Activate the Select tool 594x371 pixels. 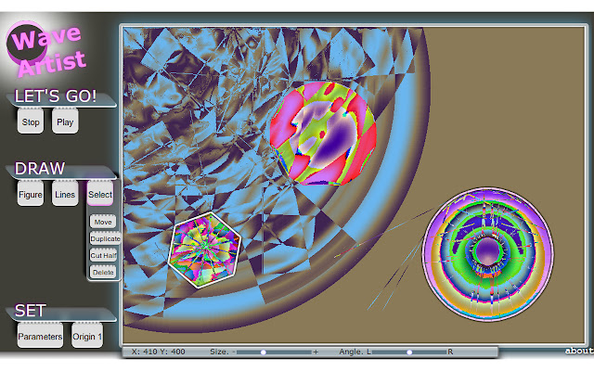click(100, 194)
